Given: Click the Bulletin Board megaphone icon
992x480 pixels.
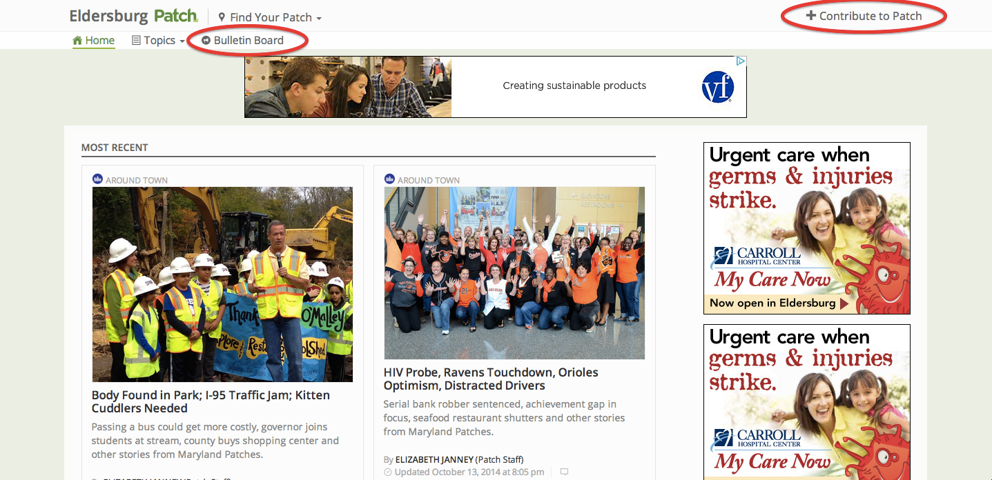Looking at the screenshot, I should coord(206,41).
